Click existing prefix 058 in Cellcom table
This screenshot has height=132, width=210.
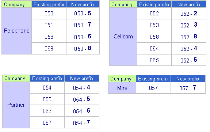pyautogui.click(x=154, y=37)
